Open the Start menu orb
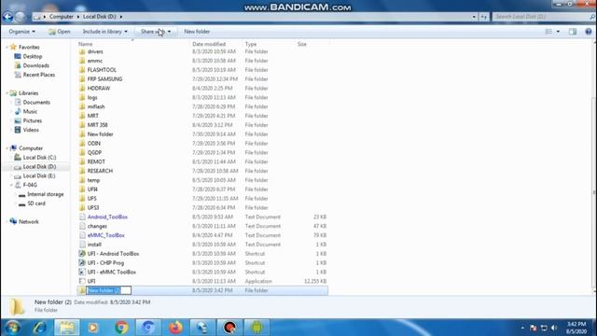 click(12, 328)
